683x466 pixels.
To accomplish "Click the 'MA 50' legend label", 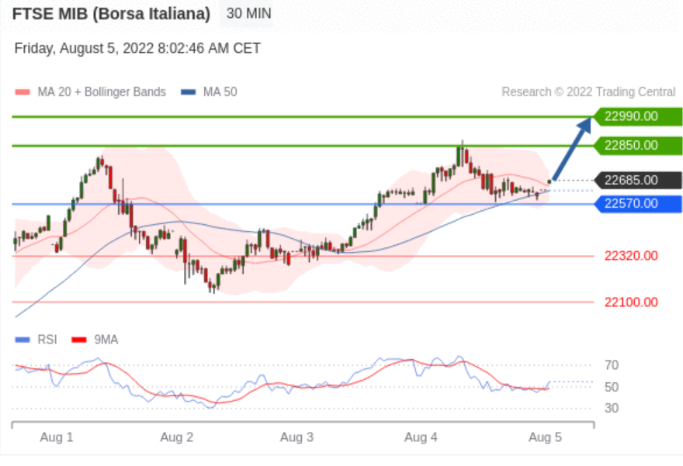I will (x=220, y=91).
